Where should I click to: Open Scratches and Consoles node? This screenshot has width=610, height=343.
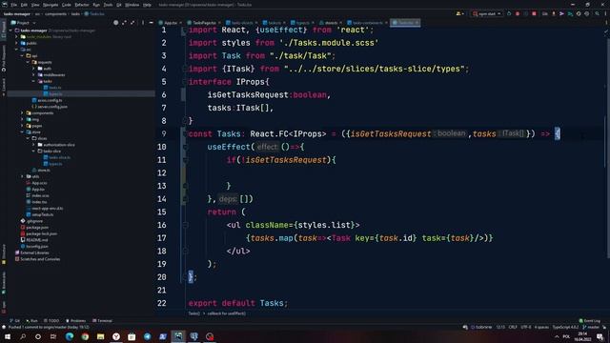pyautogui.click(x=40, y=259)
